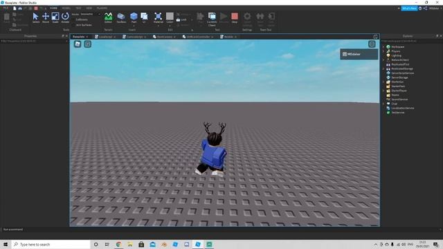Open the PLUGINS ribbon tab
Image resolution: width=443 pixels, height=249 pixels.
102,8
